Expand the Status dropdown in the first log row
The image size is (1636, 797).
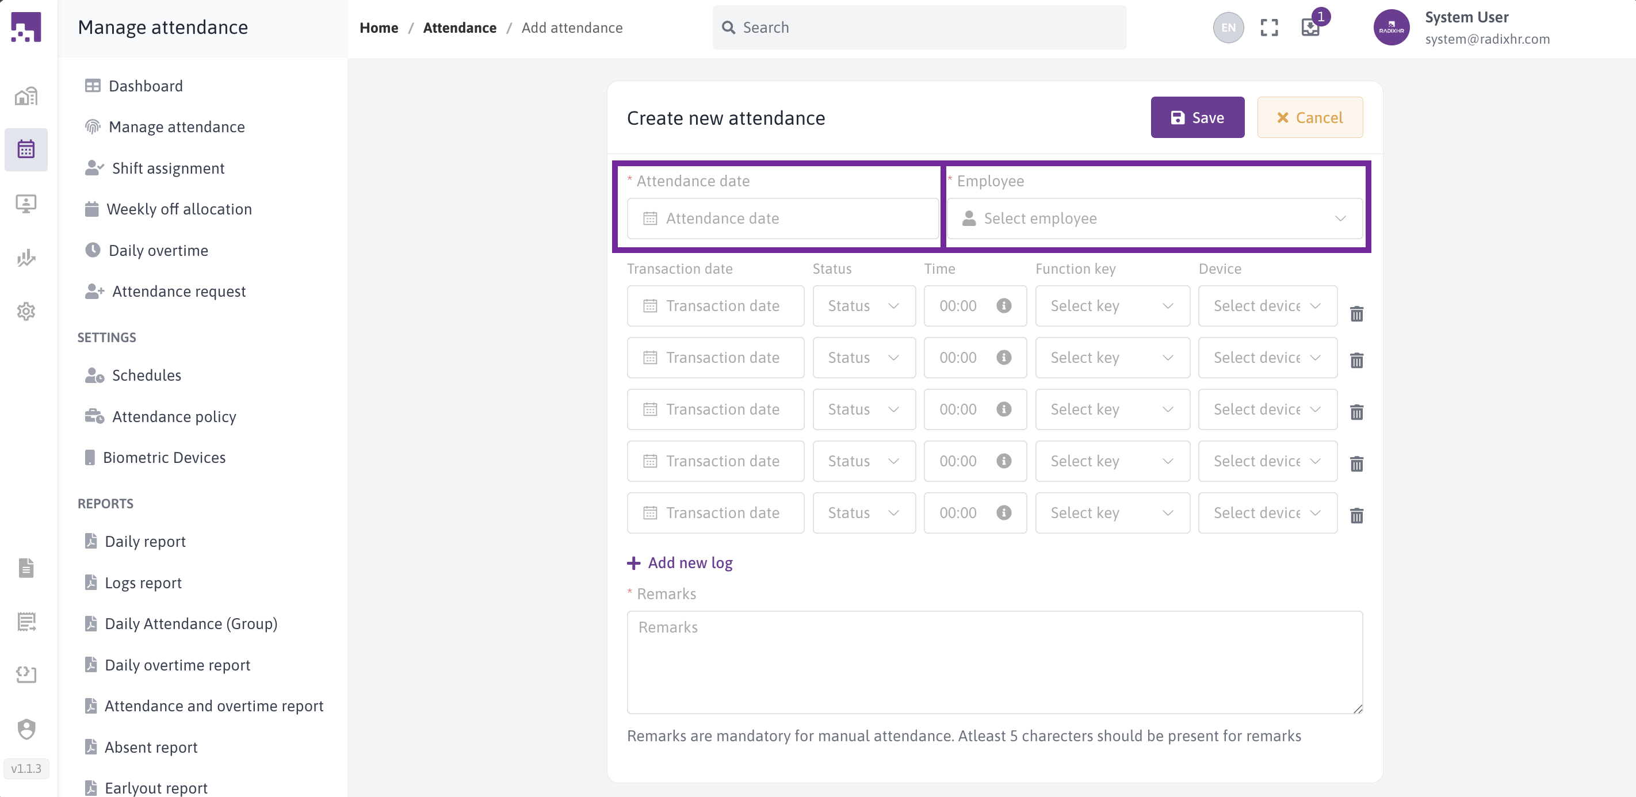click(x=863, y=305)
